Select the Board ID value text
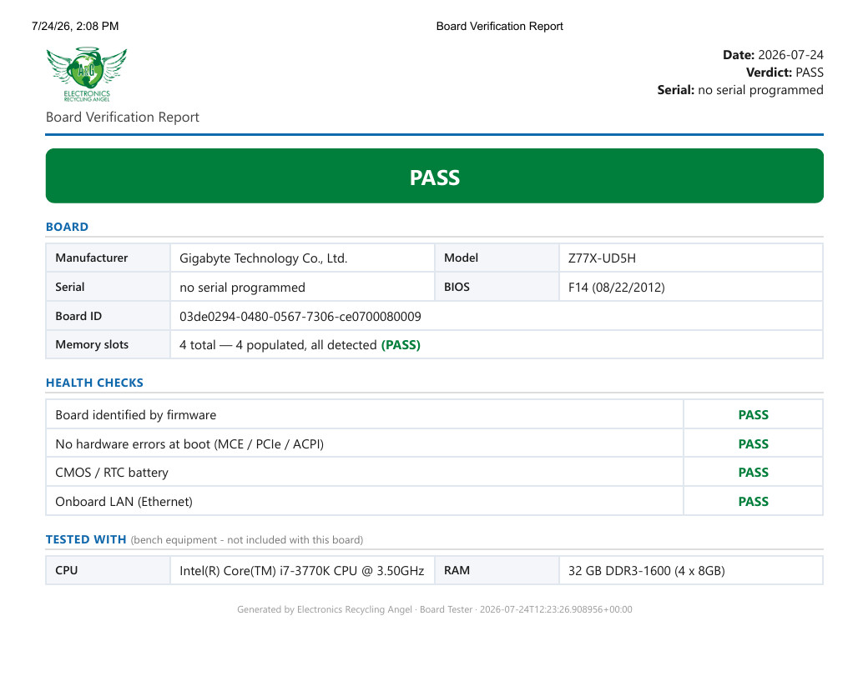868x681 pixels. click(300, 316)
